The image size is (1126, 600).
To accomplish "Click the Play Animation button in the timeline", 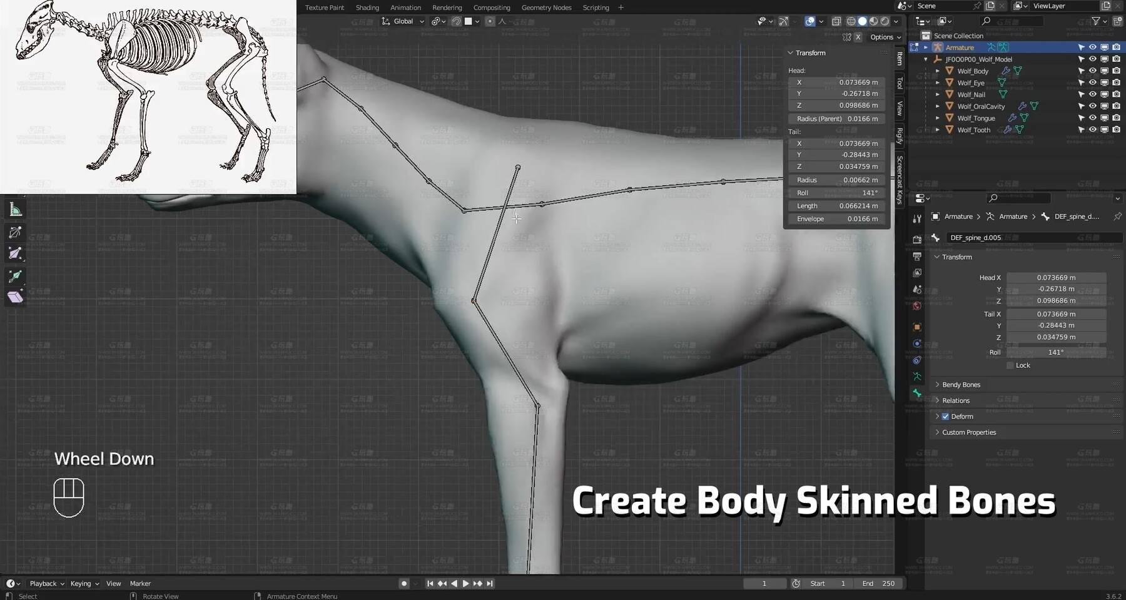I will [465, 583].
